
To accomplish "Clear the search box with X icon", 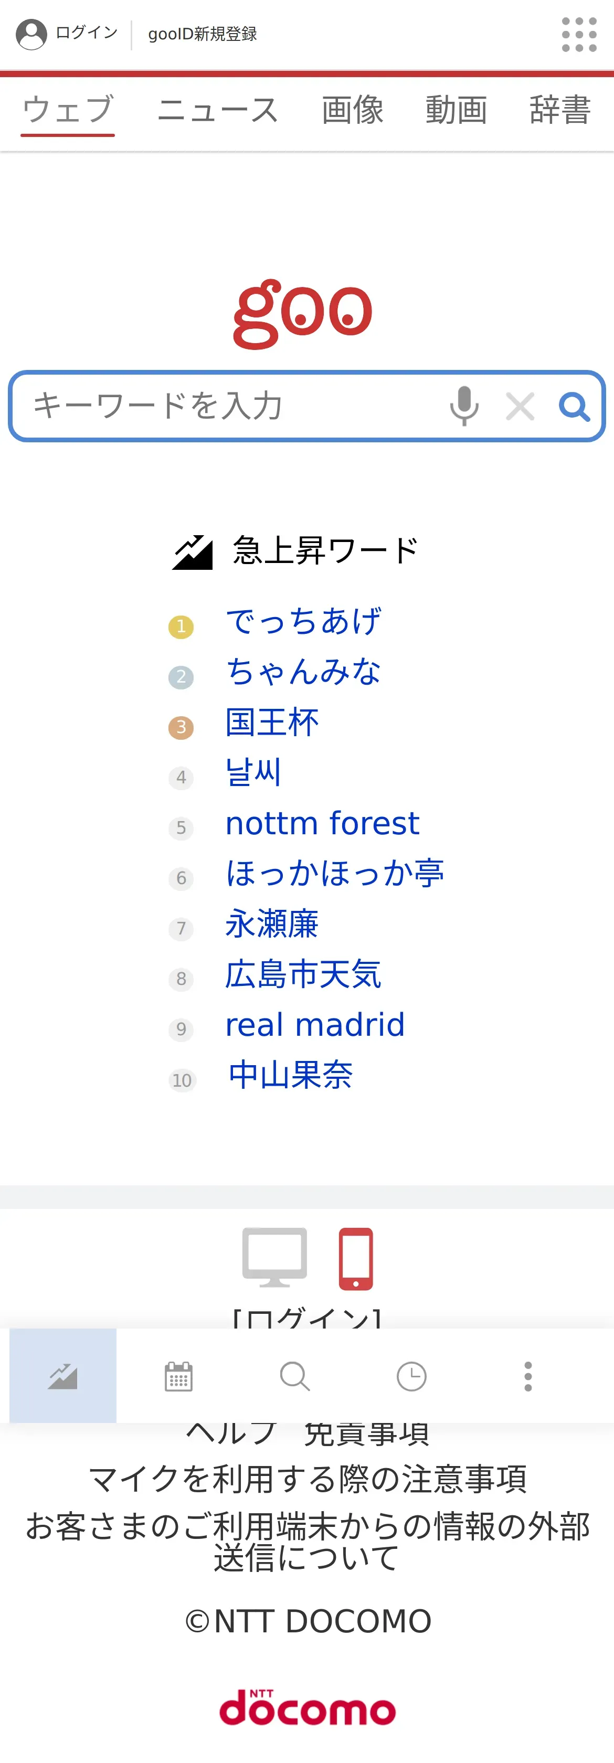I will pyautogui.click(x=520, y=407).
